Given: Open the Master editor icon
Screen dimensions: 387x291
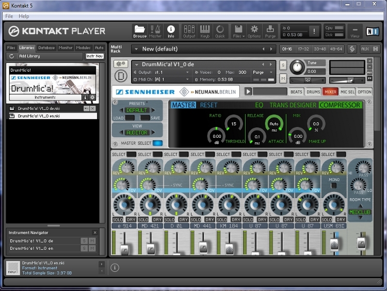Looking at the screenshot, I should point(155,31).
